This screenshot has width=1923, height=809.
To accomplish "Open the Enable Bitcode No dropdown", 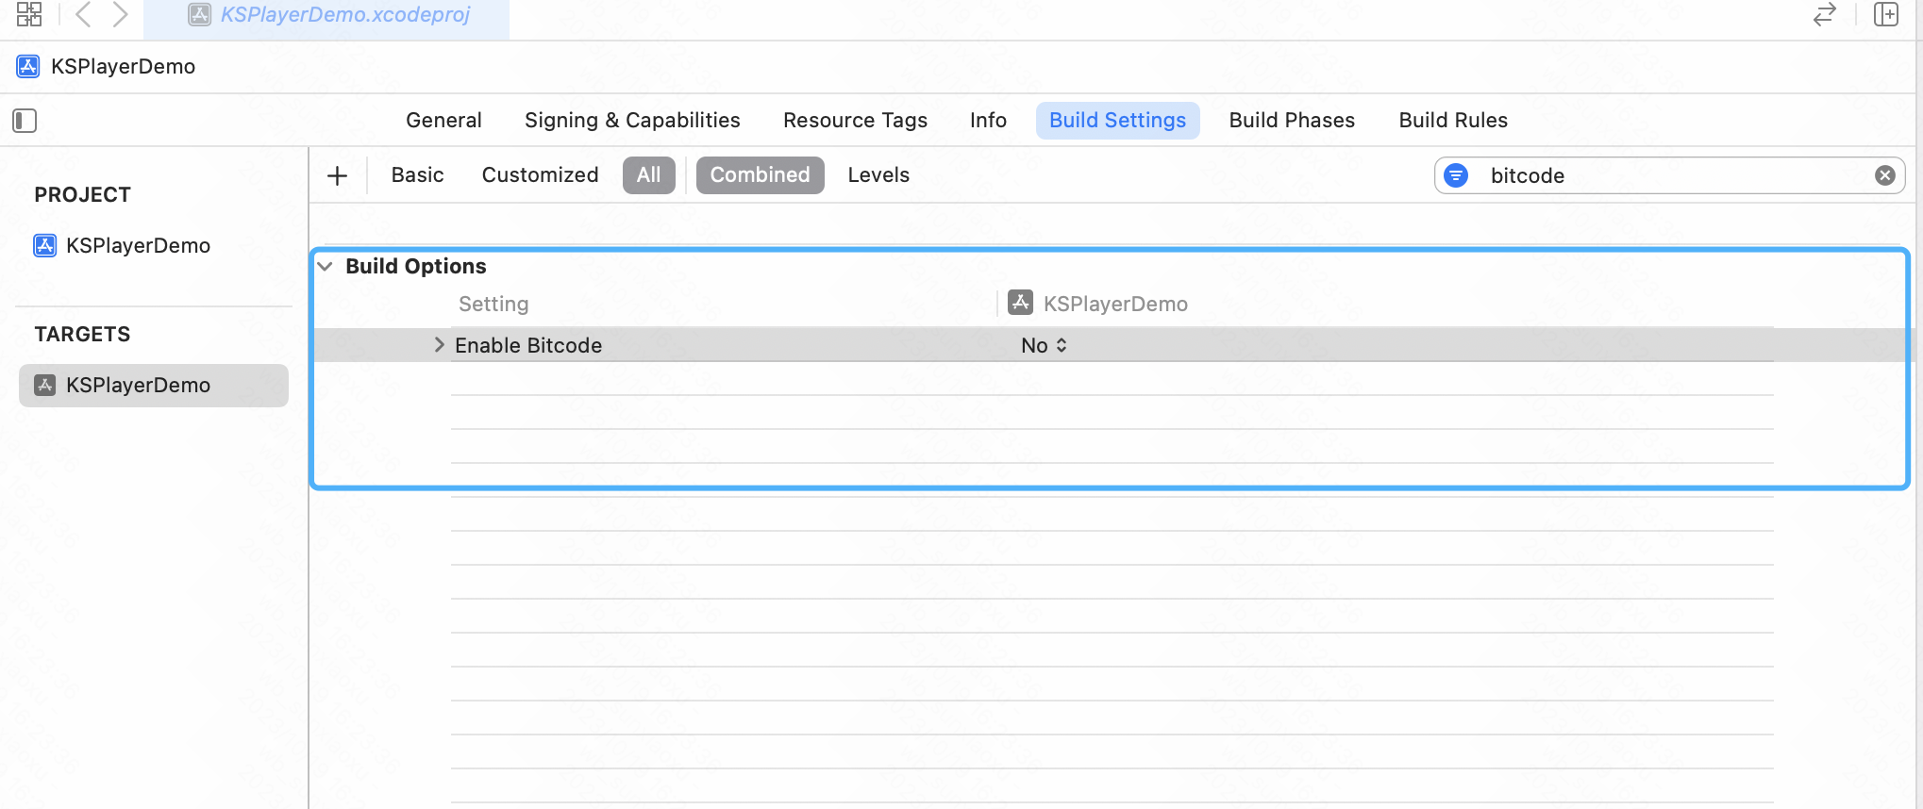I will click(x=1044, y=345).
